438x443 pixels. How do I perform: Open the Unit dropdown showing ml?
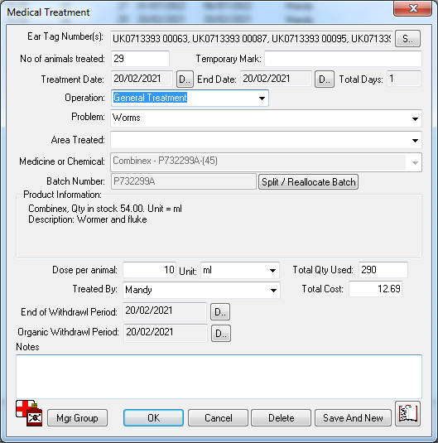[272, 271]
